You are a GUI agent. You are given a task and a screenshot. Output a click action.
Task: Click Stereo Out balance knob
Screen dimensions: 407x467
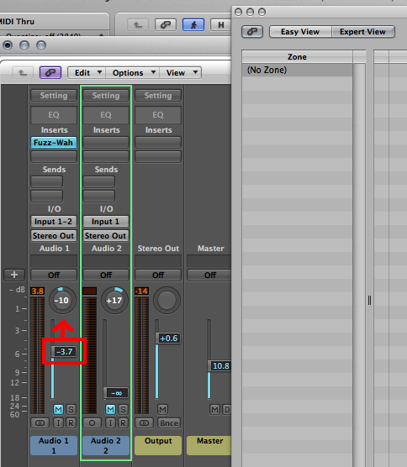[x=166, y=300]
